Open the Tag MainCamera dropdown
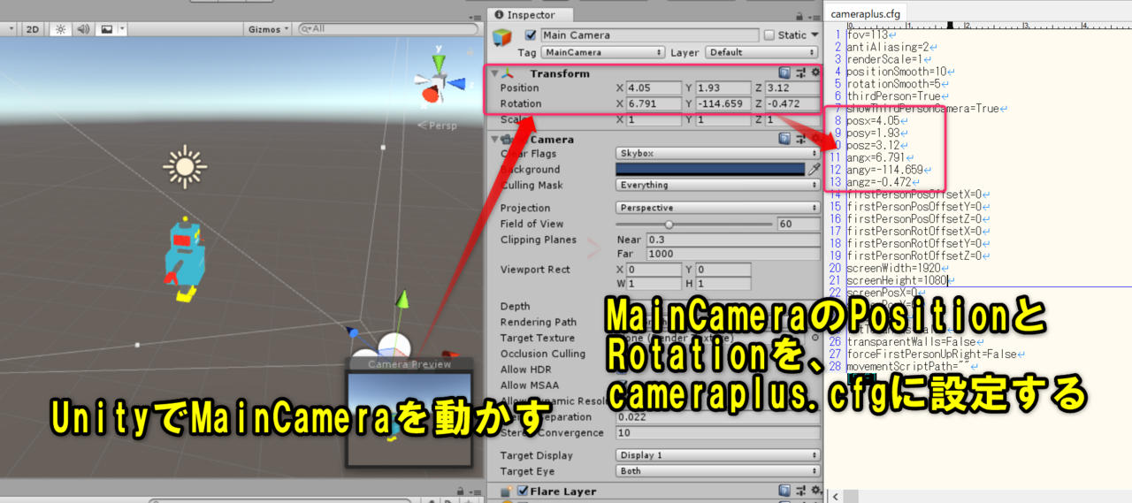The height and width of the screenshot is (503, 1132). pos(601,52)
